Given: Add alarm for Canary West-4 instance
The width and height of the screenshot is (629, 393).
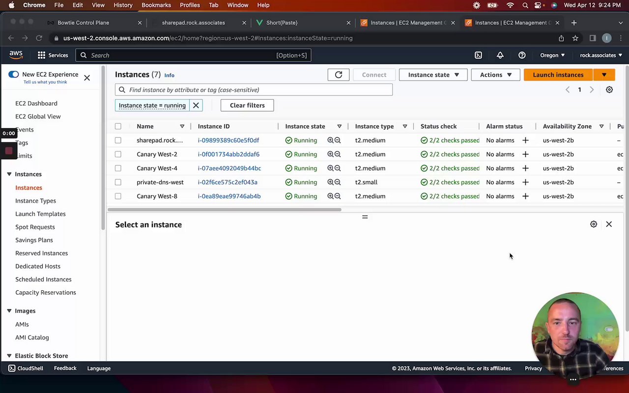Looking at the screenshot, I should [x=525, y=168].
